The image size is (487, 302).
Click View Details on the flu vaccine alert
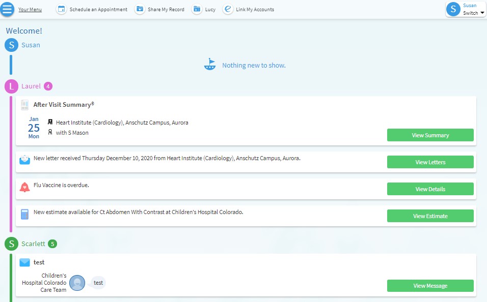coord(430,189)
